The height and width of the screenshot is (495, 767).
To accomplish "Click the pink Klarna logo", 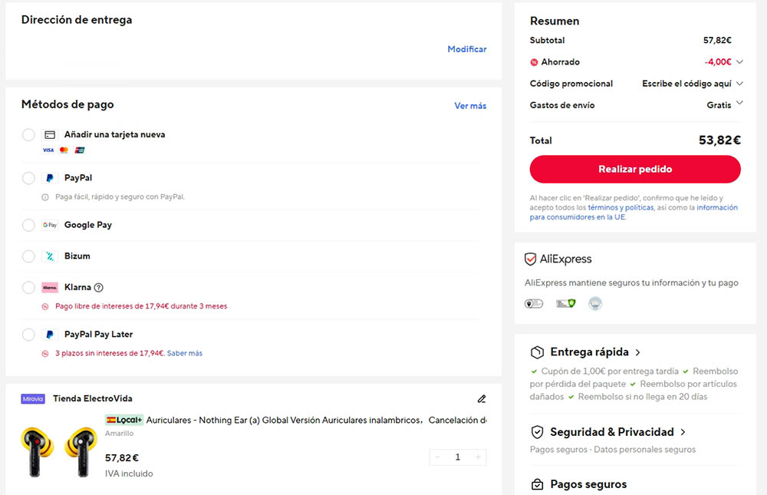I will [x=49, y=287].
